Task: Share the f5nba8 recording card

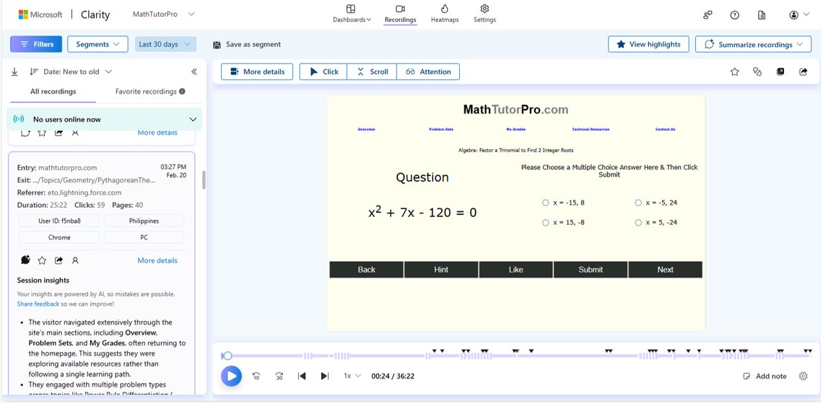Action: (59, 260)
